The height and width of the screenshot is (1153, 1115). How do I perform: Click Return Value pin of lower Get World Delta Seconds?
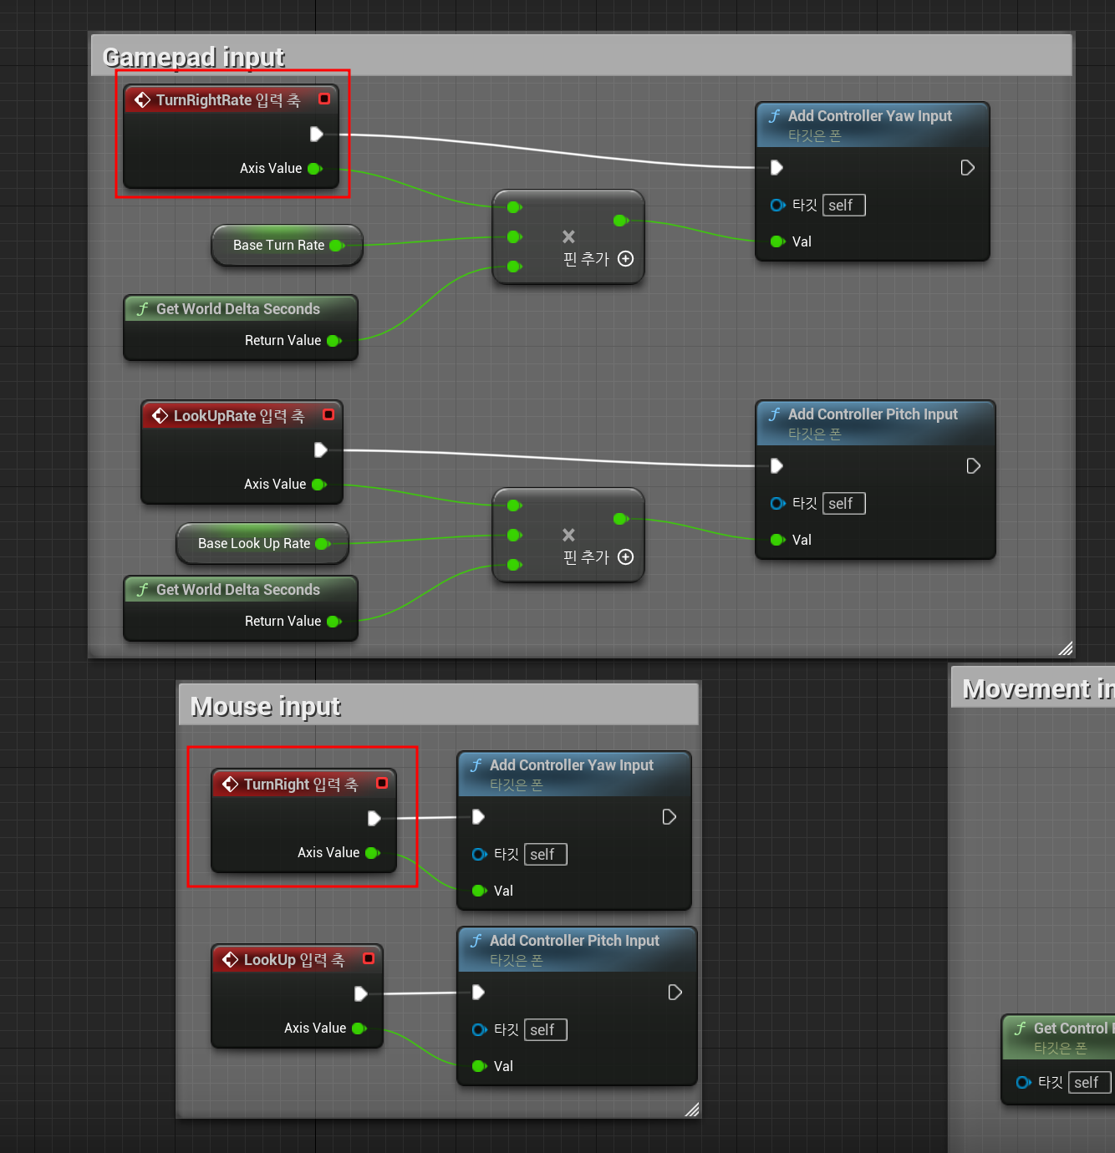coord(333,621)
